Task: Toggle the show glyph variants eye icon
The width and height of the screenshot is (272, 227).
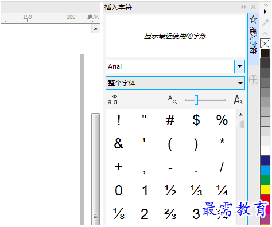Action: (112, 100)
